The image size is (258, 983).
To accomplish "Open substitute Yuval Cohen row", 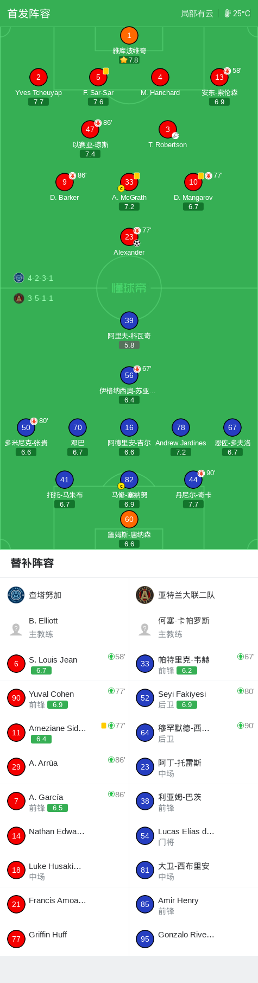I will 64,698.
